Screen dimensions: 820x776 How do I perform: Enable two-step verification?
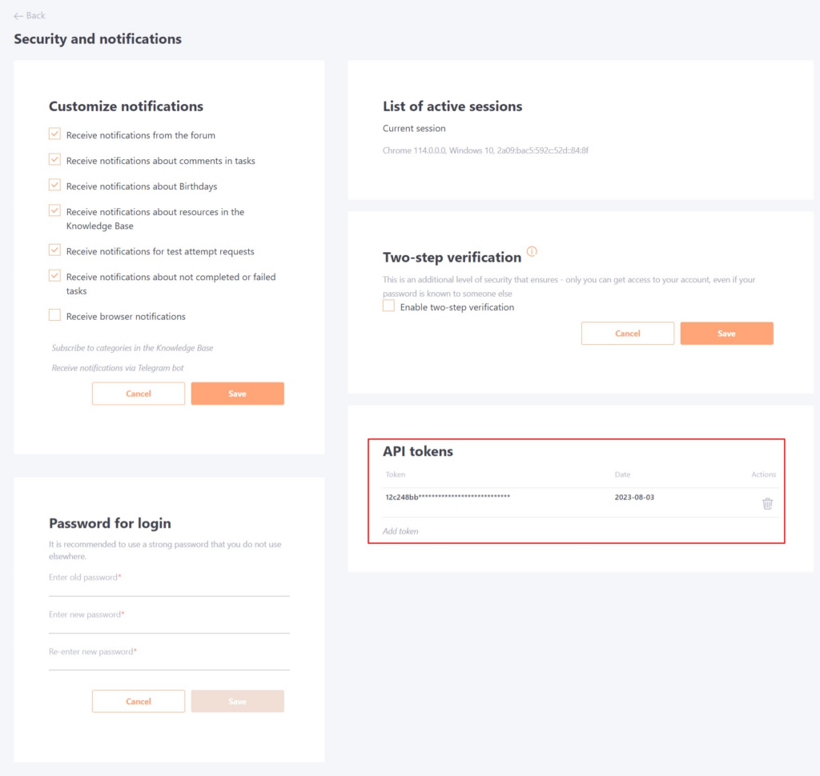388,306
